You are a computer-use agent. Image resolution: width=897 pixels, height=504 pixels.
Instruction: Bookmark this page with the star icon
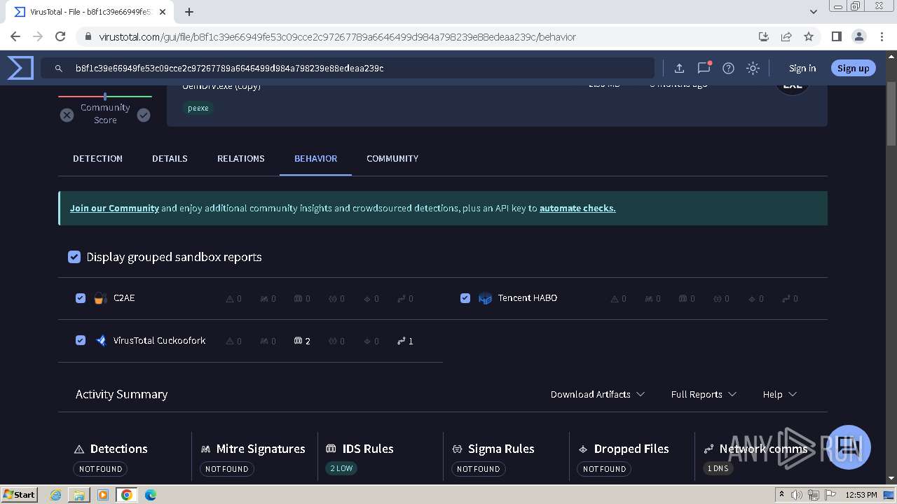pyautogui.click(x=809, y=36)
